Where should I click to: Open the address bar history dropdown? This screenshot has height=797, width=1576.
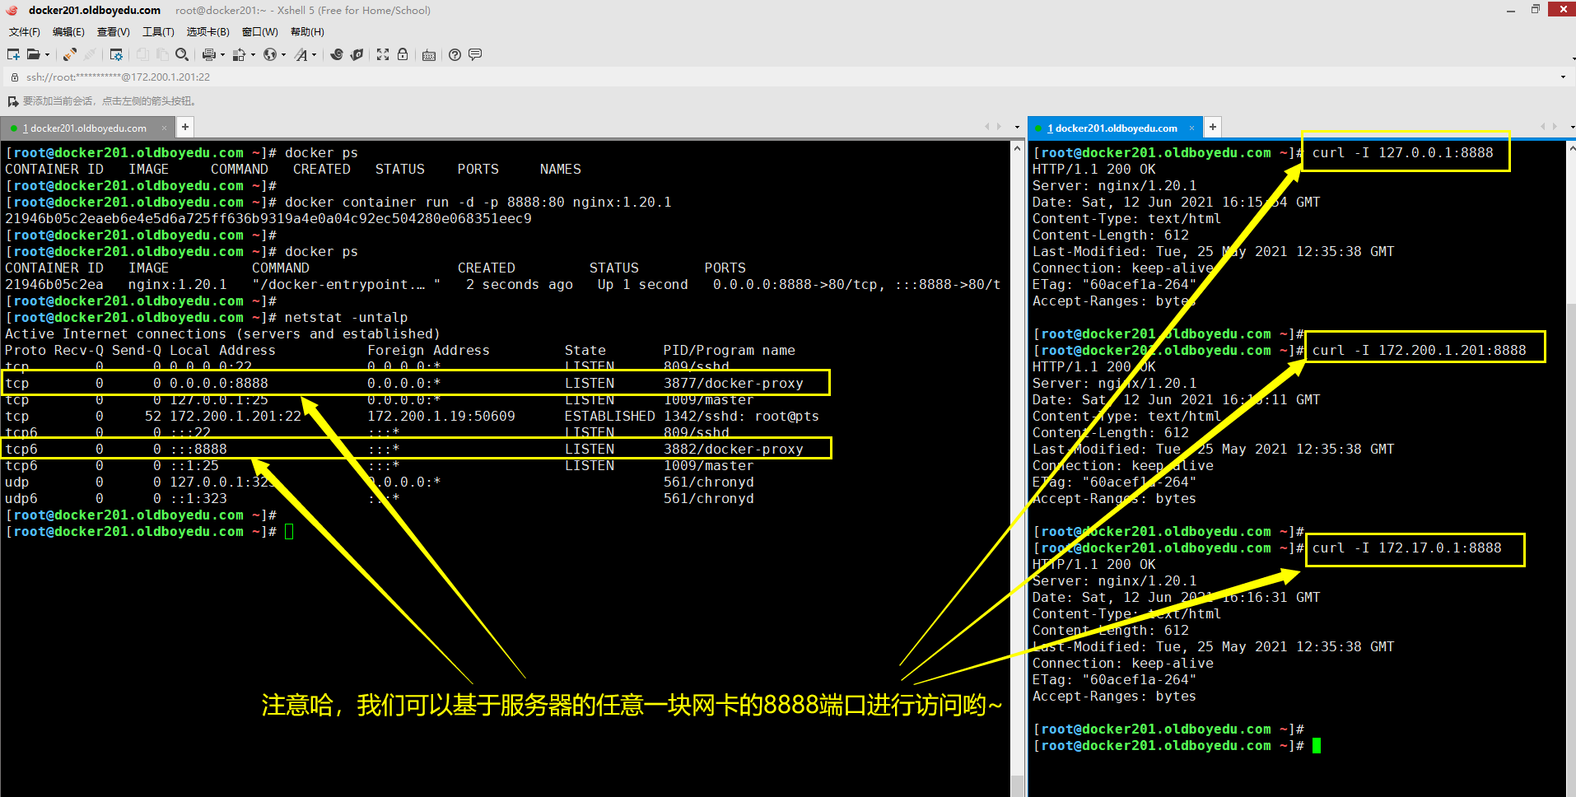click(1563, 77)
